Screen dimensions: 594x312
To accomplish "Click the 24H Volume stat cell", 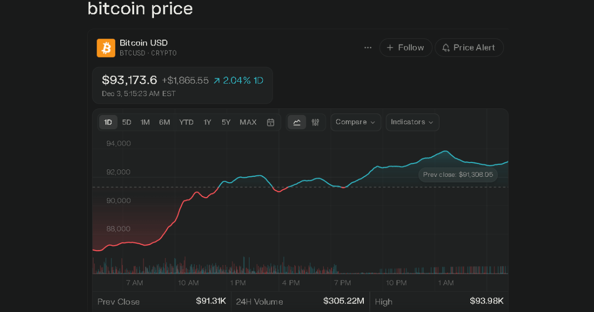I will (x=300, y=301).
